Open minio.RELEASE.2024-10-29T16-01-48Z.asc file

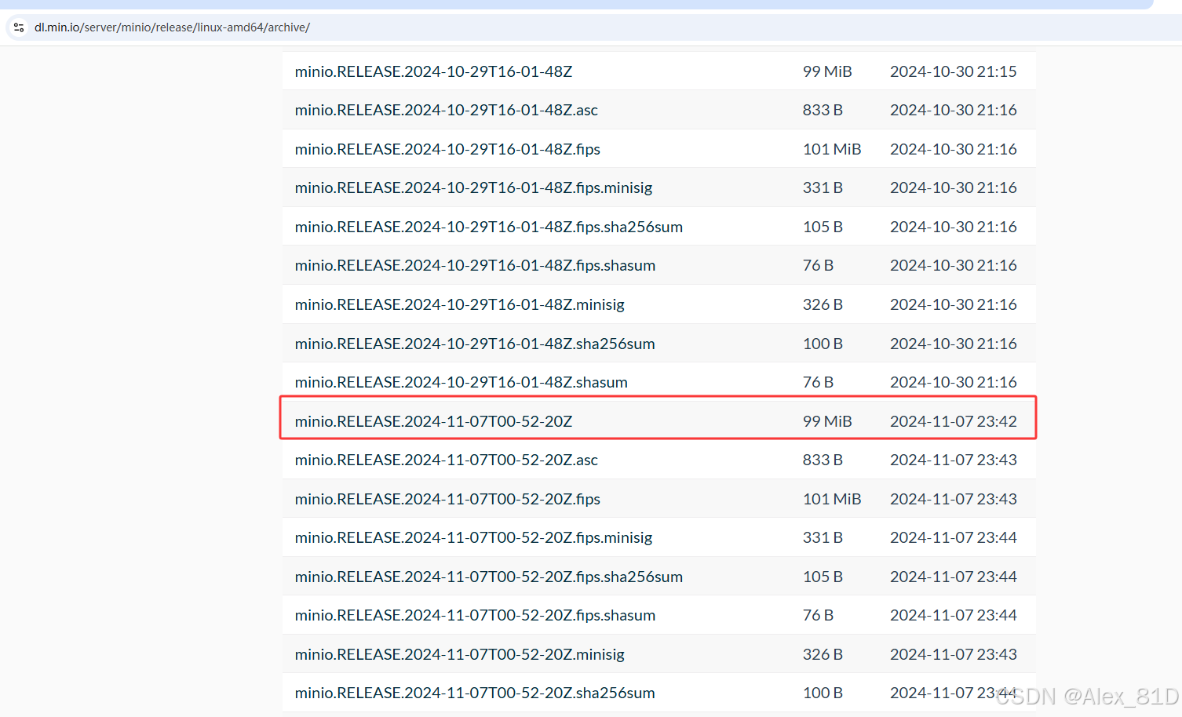[447, 110]
